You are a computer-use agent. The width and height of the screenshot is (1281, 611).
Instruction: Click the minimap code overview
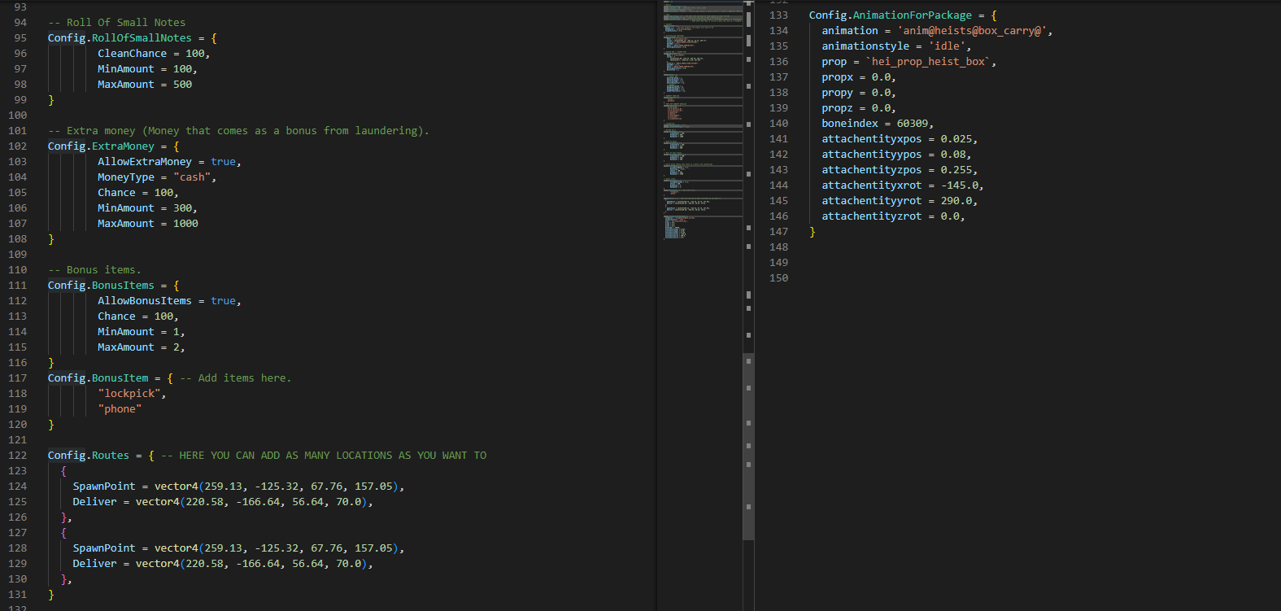701,122
